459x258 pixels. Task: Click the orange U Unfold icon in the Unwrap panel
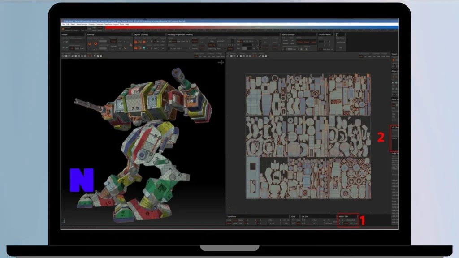pyautogui.click(x=90, y=43)
